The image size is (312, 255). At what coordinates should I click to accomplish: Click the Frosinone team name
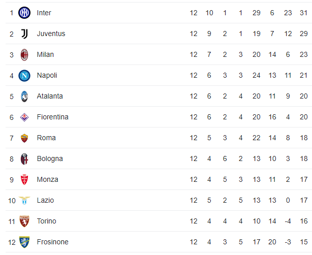coord(52,242)
